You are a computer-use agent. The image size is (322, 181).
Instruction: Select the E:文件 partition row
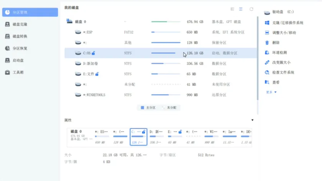pyautogui.click(x=161, y=74)
